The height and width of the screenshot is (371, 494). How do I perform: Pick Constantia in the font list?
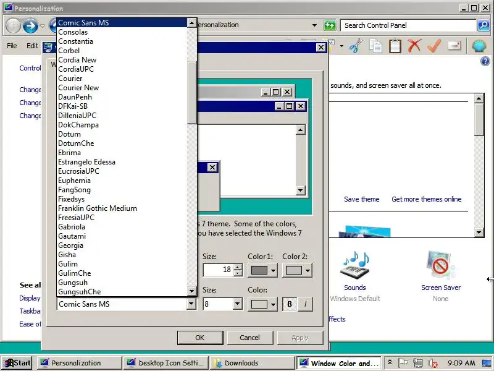click(x=122, y=41)
